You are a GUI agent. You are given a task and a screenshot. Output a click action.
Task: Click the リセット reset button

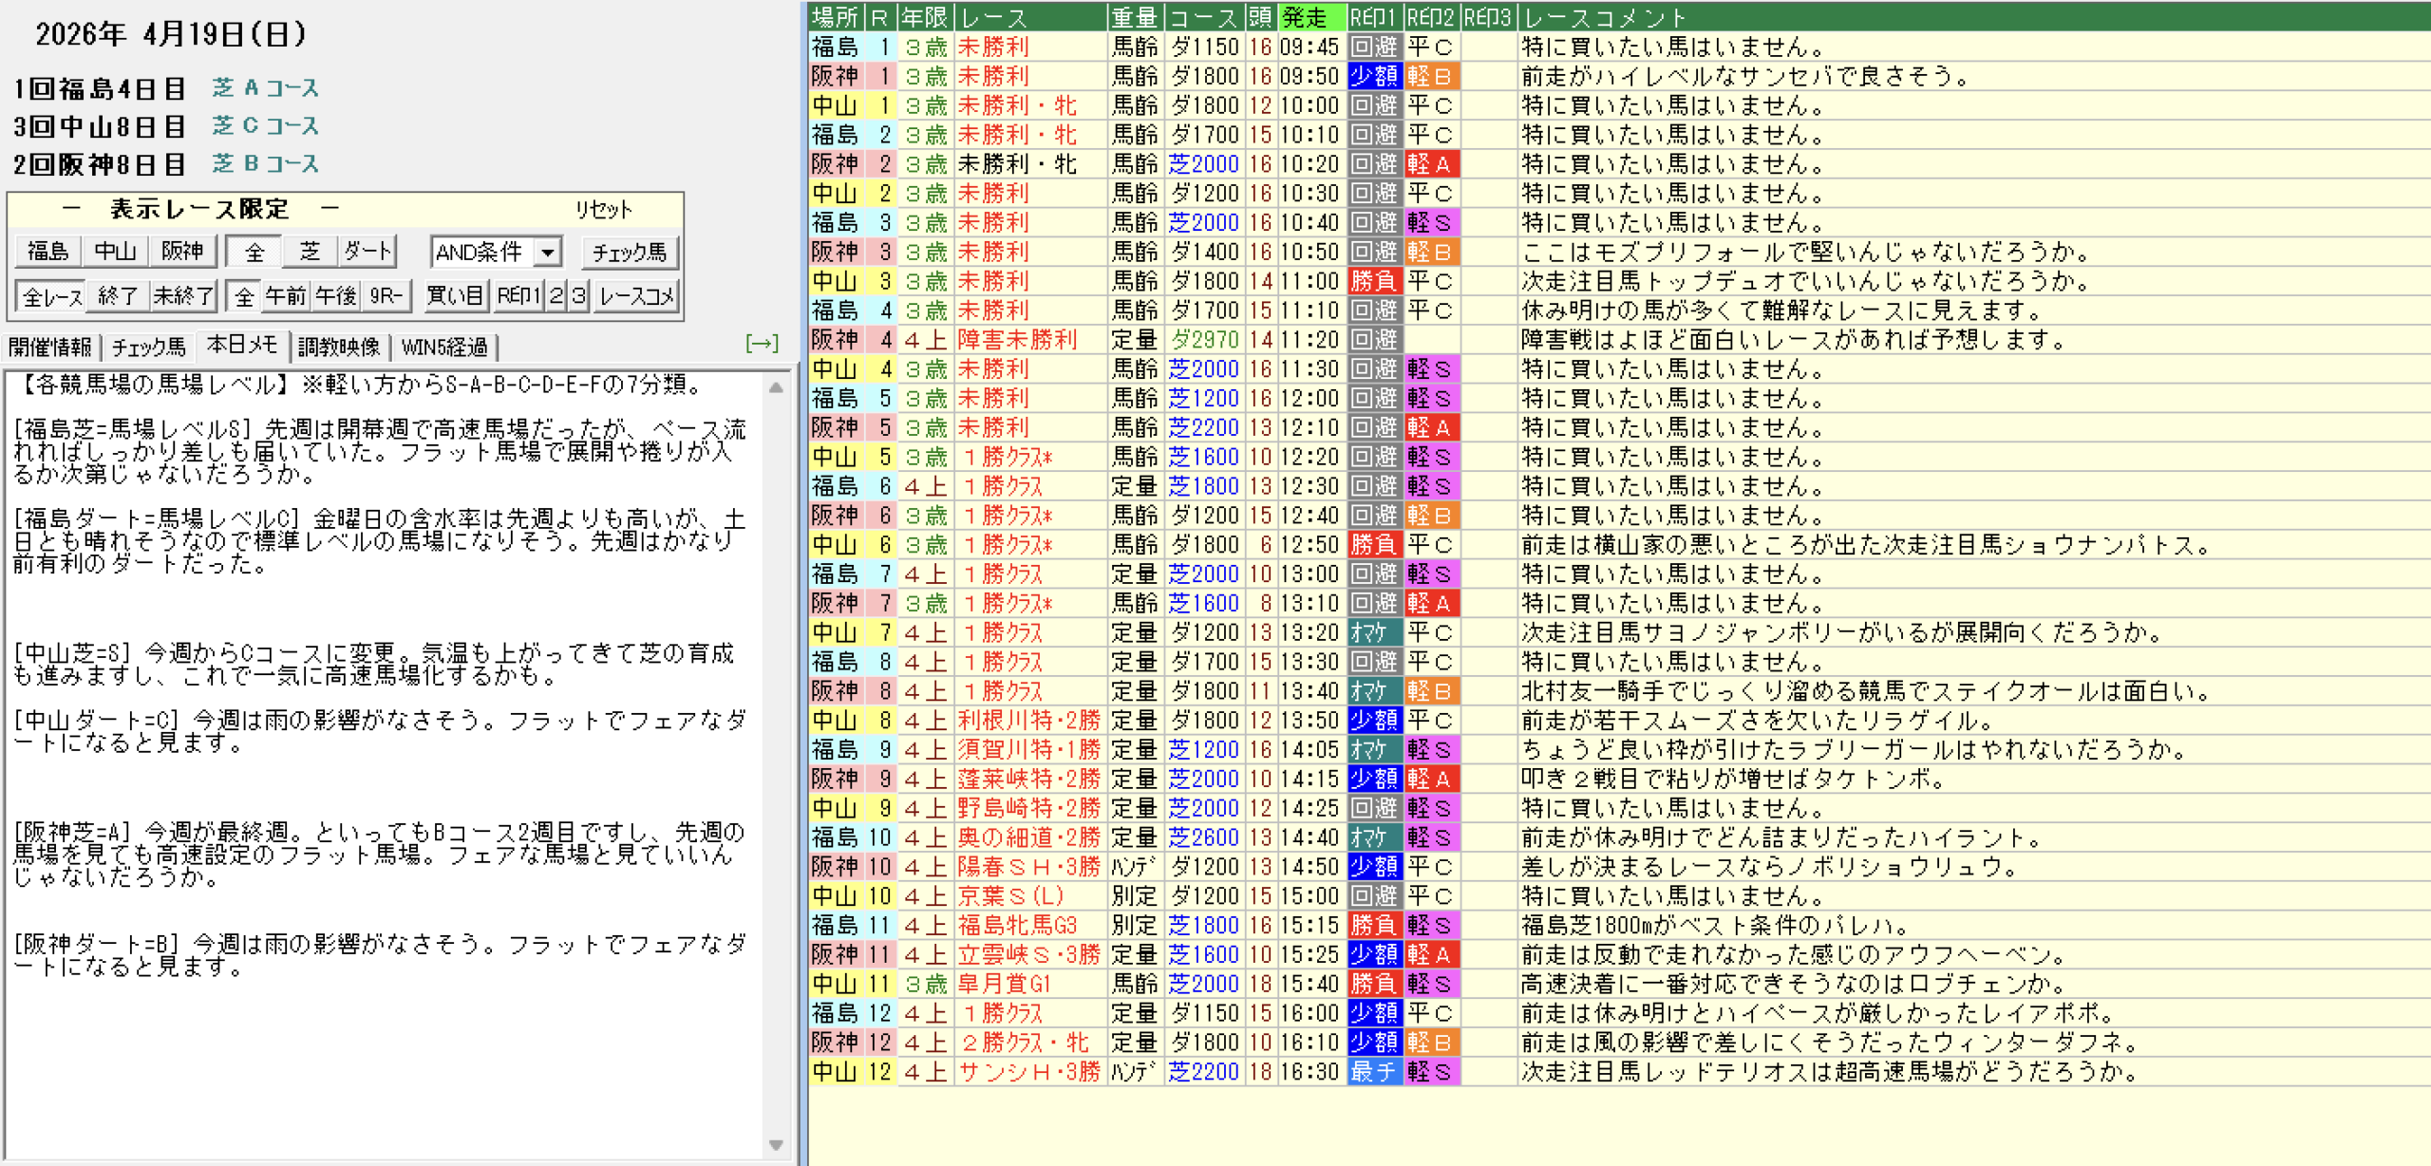[603, 209]
